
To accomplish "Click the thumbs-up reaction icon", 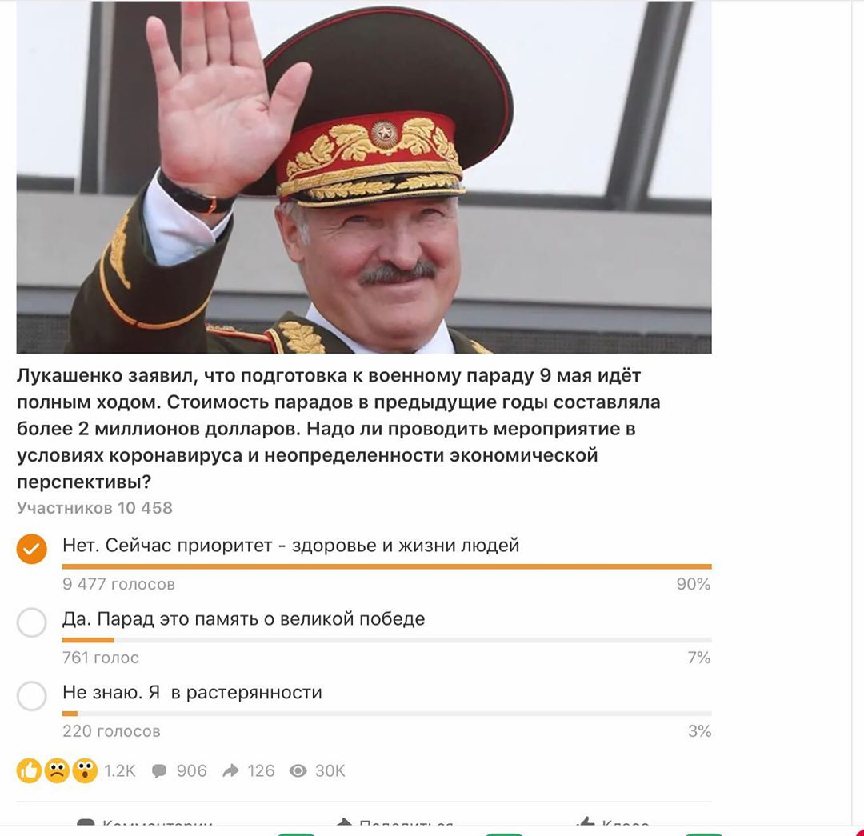I will (30, 770).
